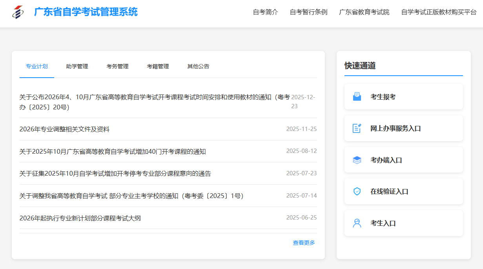Open the 考务管理 tab
This screenshot has height=269, width=483.
click(117, 66)
